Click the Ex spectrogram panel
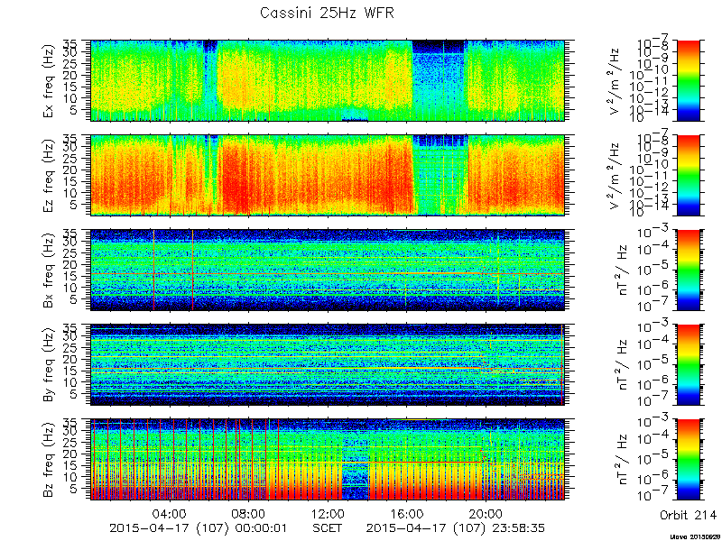Viewport: 722px width, 541px height. pos(328,81)
